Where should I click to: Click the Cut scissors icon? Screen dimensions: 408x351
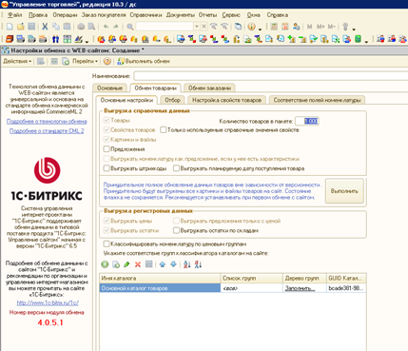(x=45, y=27)
